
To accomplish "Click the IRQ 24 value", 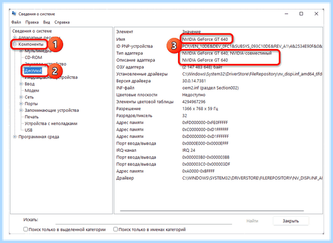I will coord(189,150).
